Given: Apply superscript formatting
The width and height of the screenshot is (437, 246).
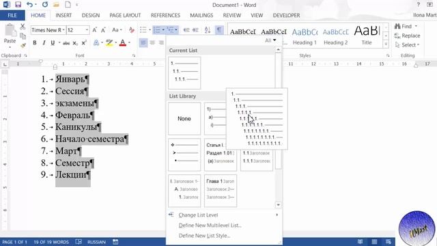Looking at the screenshot, I should tap(84, 43).
